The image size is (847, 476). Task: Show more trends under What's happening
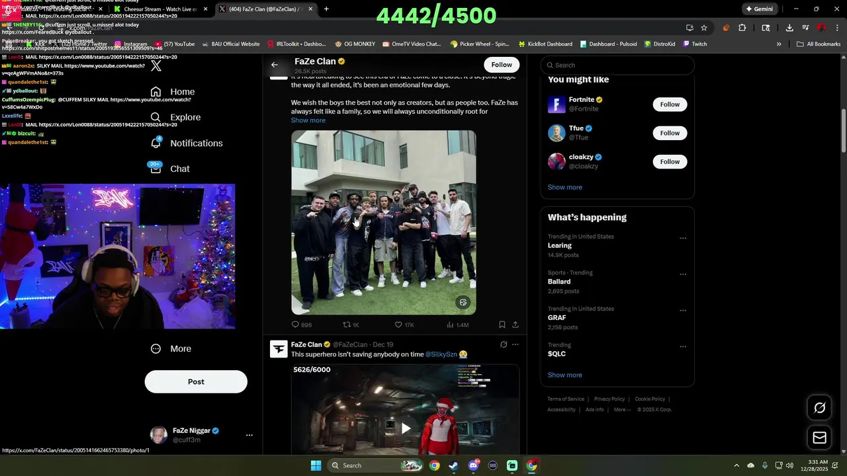pyautogui.click(x=565, y=375)
